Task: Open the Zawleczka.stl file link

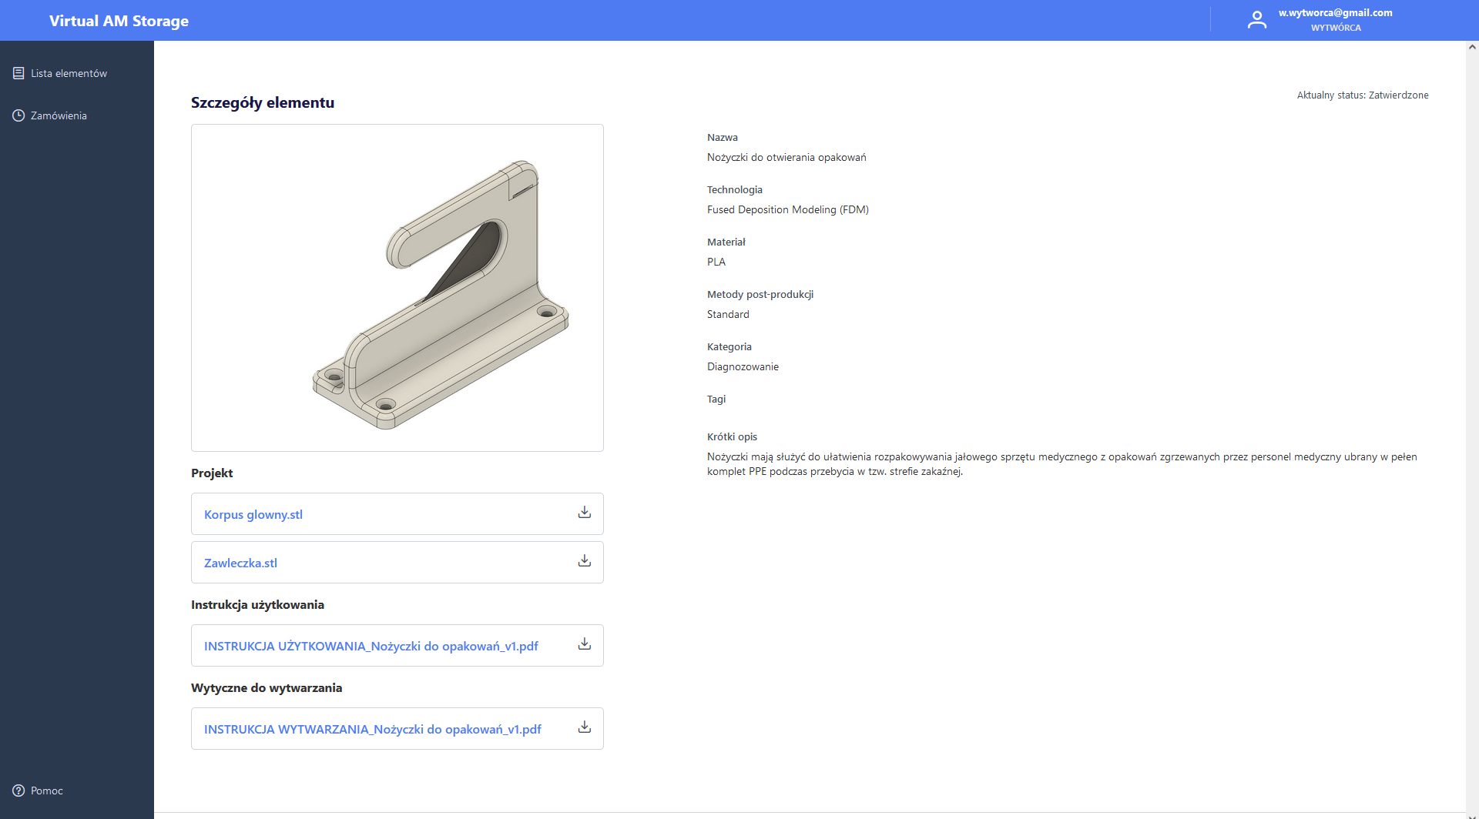Action: pos(240,563)
